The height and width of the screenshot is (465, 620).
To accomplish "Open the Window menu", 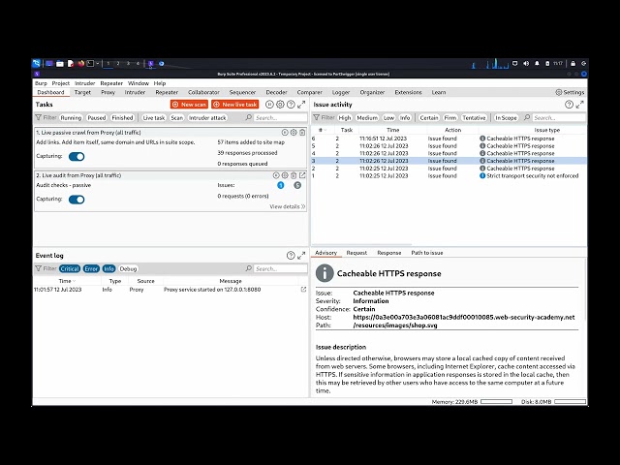I will tap(139, 83).
